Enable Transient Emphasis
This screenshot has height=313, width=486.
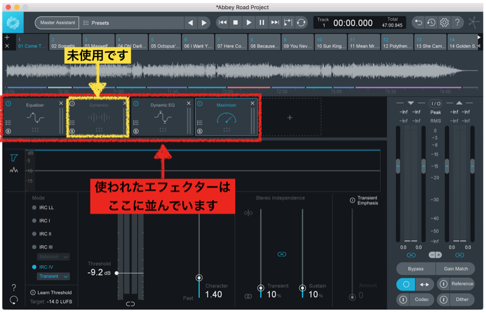(x=352, y=200)
